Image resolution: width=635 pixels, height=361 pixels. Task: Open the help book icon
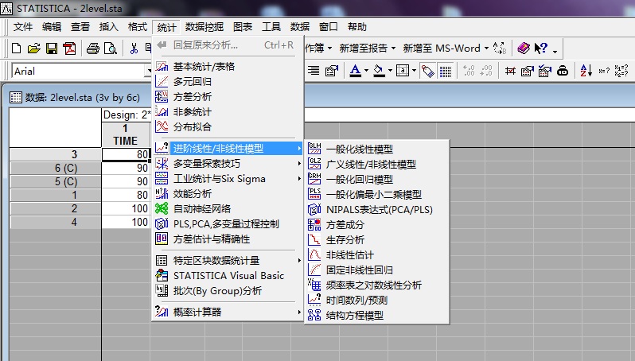point(524,49)
